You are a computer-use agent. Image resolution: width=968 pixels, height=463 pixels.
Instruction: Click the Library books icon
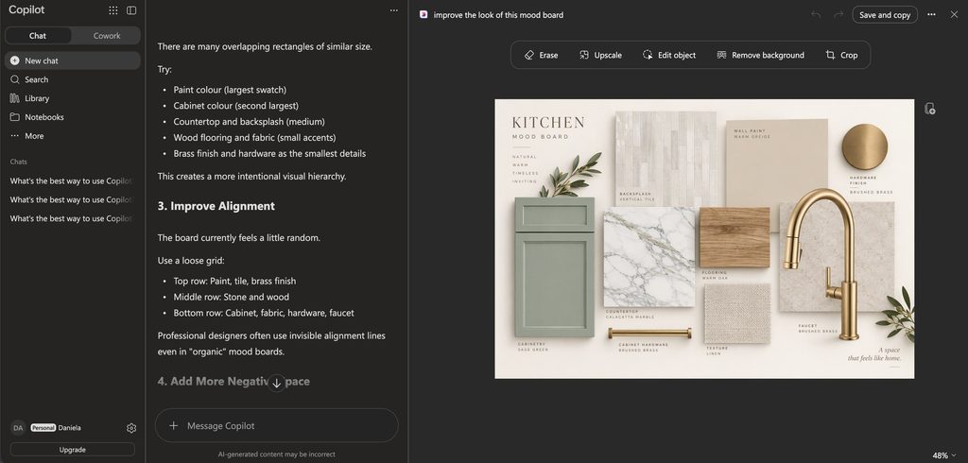click(x=15, y=98)
